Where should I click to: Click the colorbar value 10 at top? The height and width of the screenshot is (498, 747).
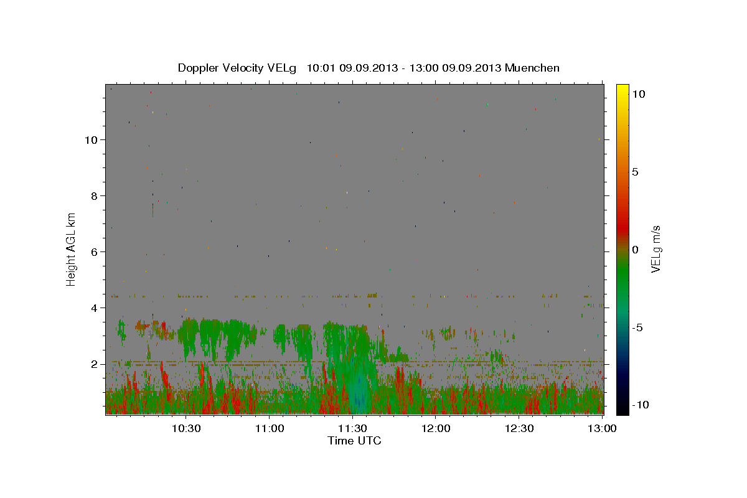[639, 94]
